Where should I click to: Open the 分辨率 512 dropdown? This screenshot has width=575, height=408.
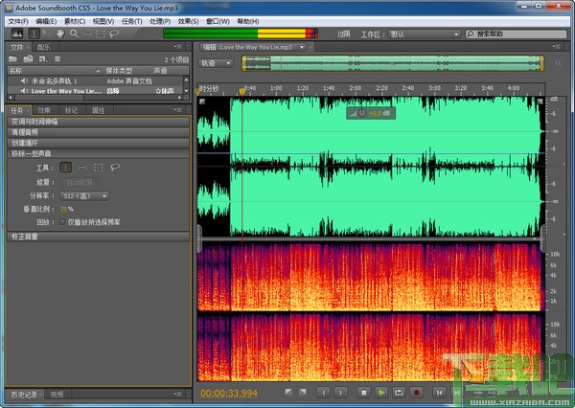point(84,195)
